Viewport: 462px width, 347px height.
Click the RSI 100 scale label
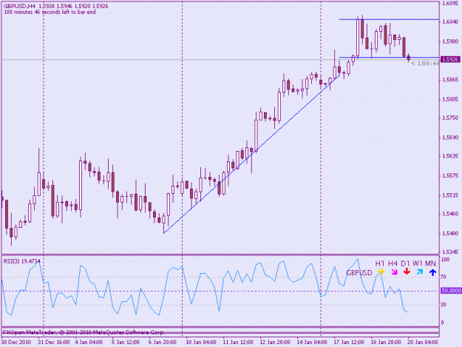click(x=446, y=260)
